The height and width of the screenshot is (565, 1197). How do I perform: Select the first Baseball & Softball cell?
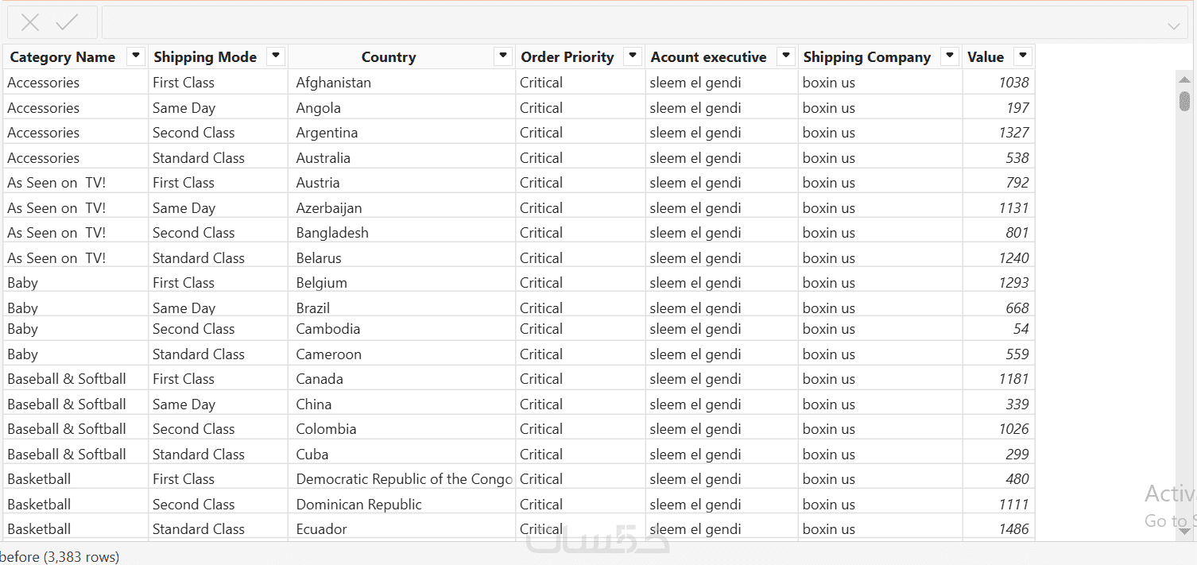pyautogui.click(x=67, y=379)
